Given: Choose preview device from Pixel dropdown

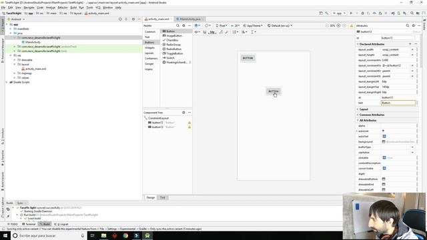Looking at the screenshot, I should [222, 25].
